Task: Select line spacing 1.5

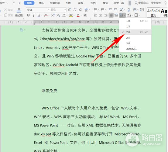Action: [x=135, y=26]
